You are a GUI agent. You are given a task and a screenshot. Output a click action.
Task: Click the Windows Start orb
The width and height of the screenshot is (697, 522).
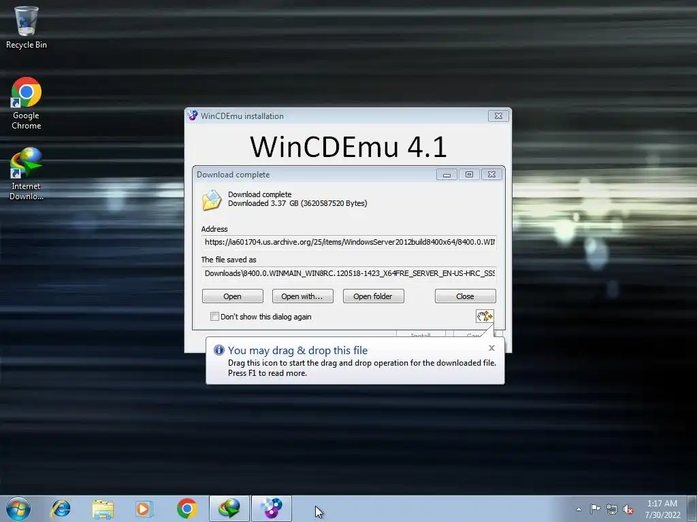18,508
